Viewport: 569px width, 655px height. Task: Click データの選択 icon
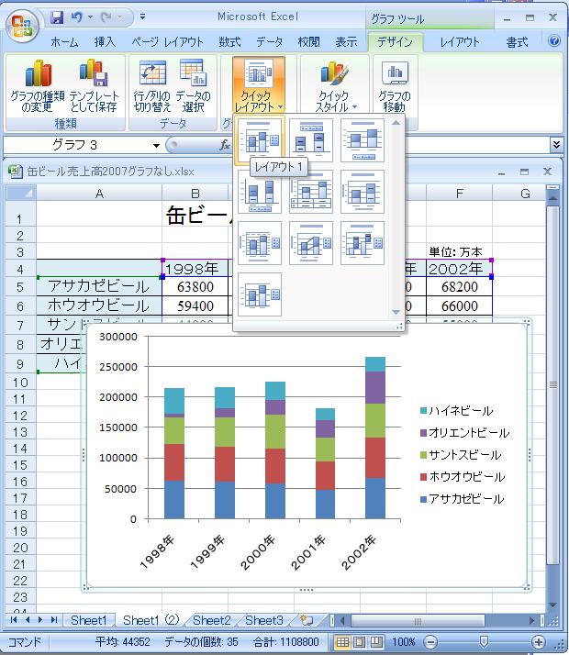pyautogui.click(x=193, y=86)
